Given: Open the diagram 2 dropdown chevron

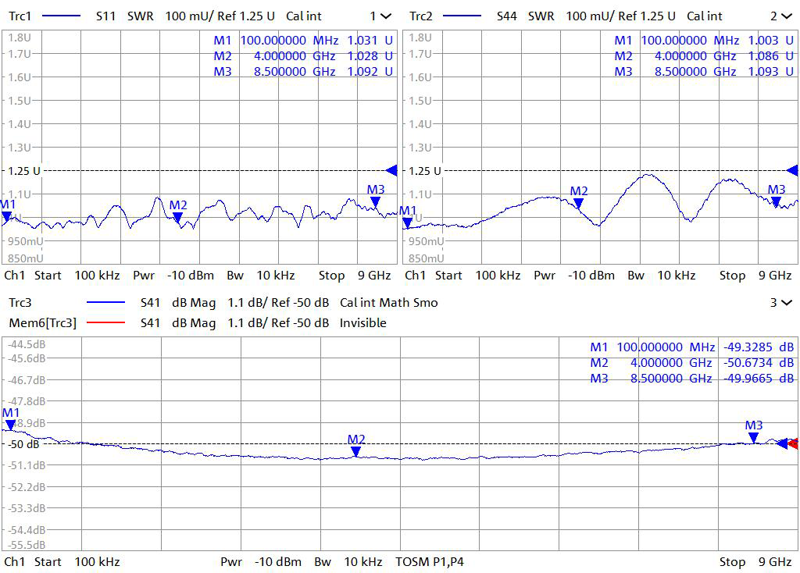Looking at the screenshot, I should pyautogui.click(x=785, y=16).
